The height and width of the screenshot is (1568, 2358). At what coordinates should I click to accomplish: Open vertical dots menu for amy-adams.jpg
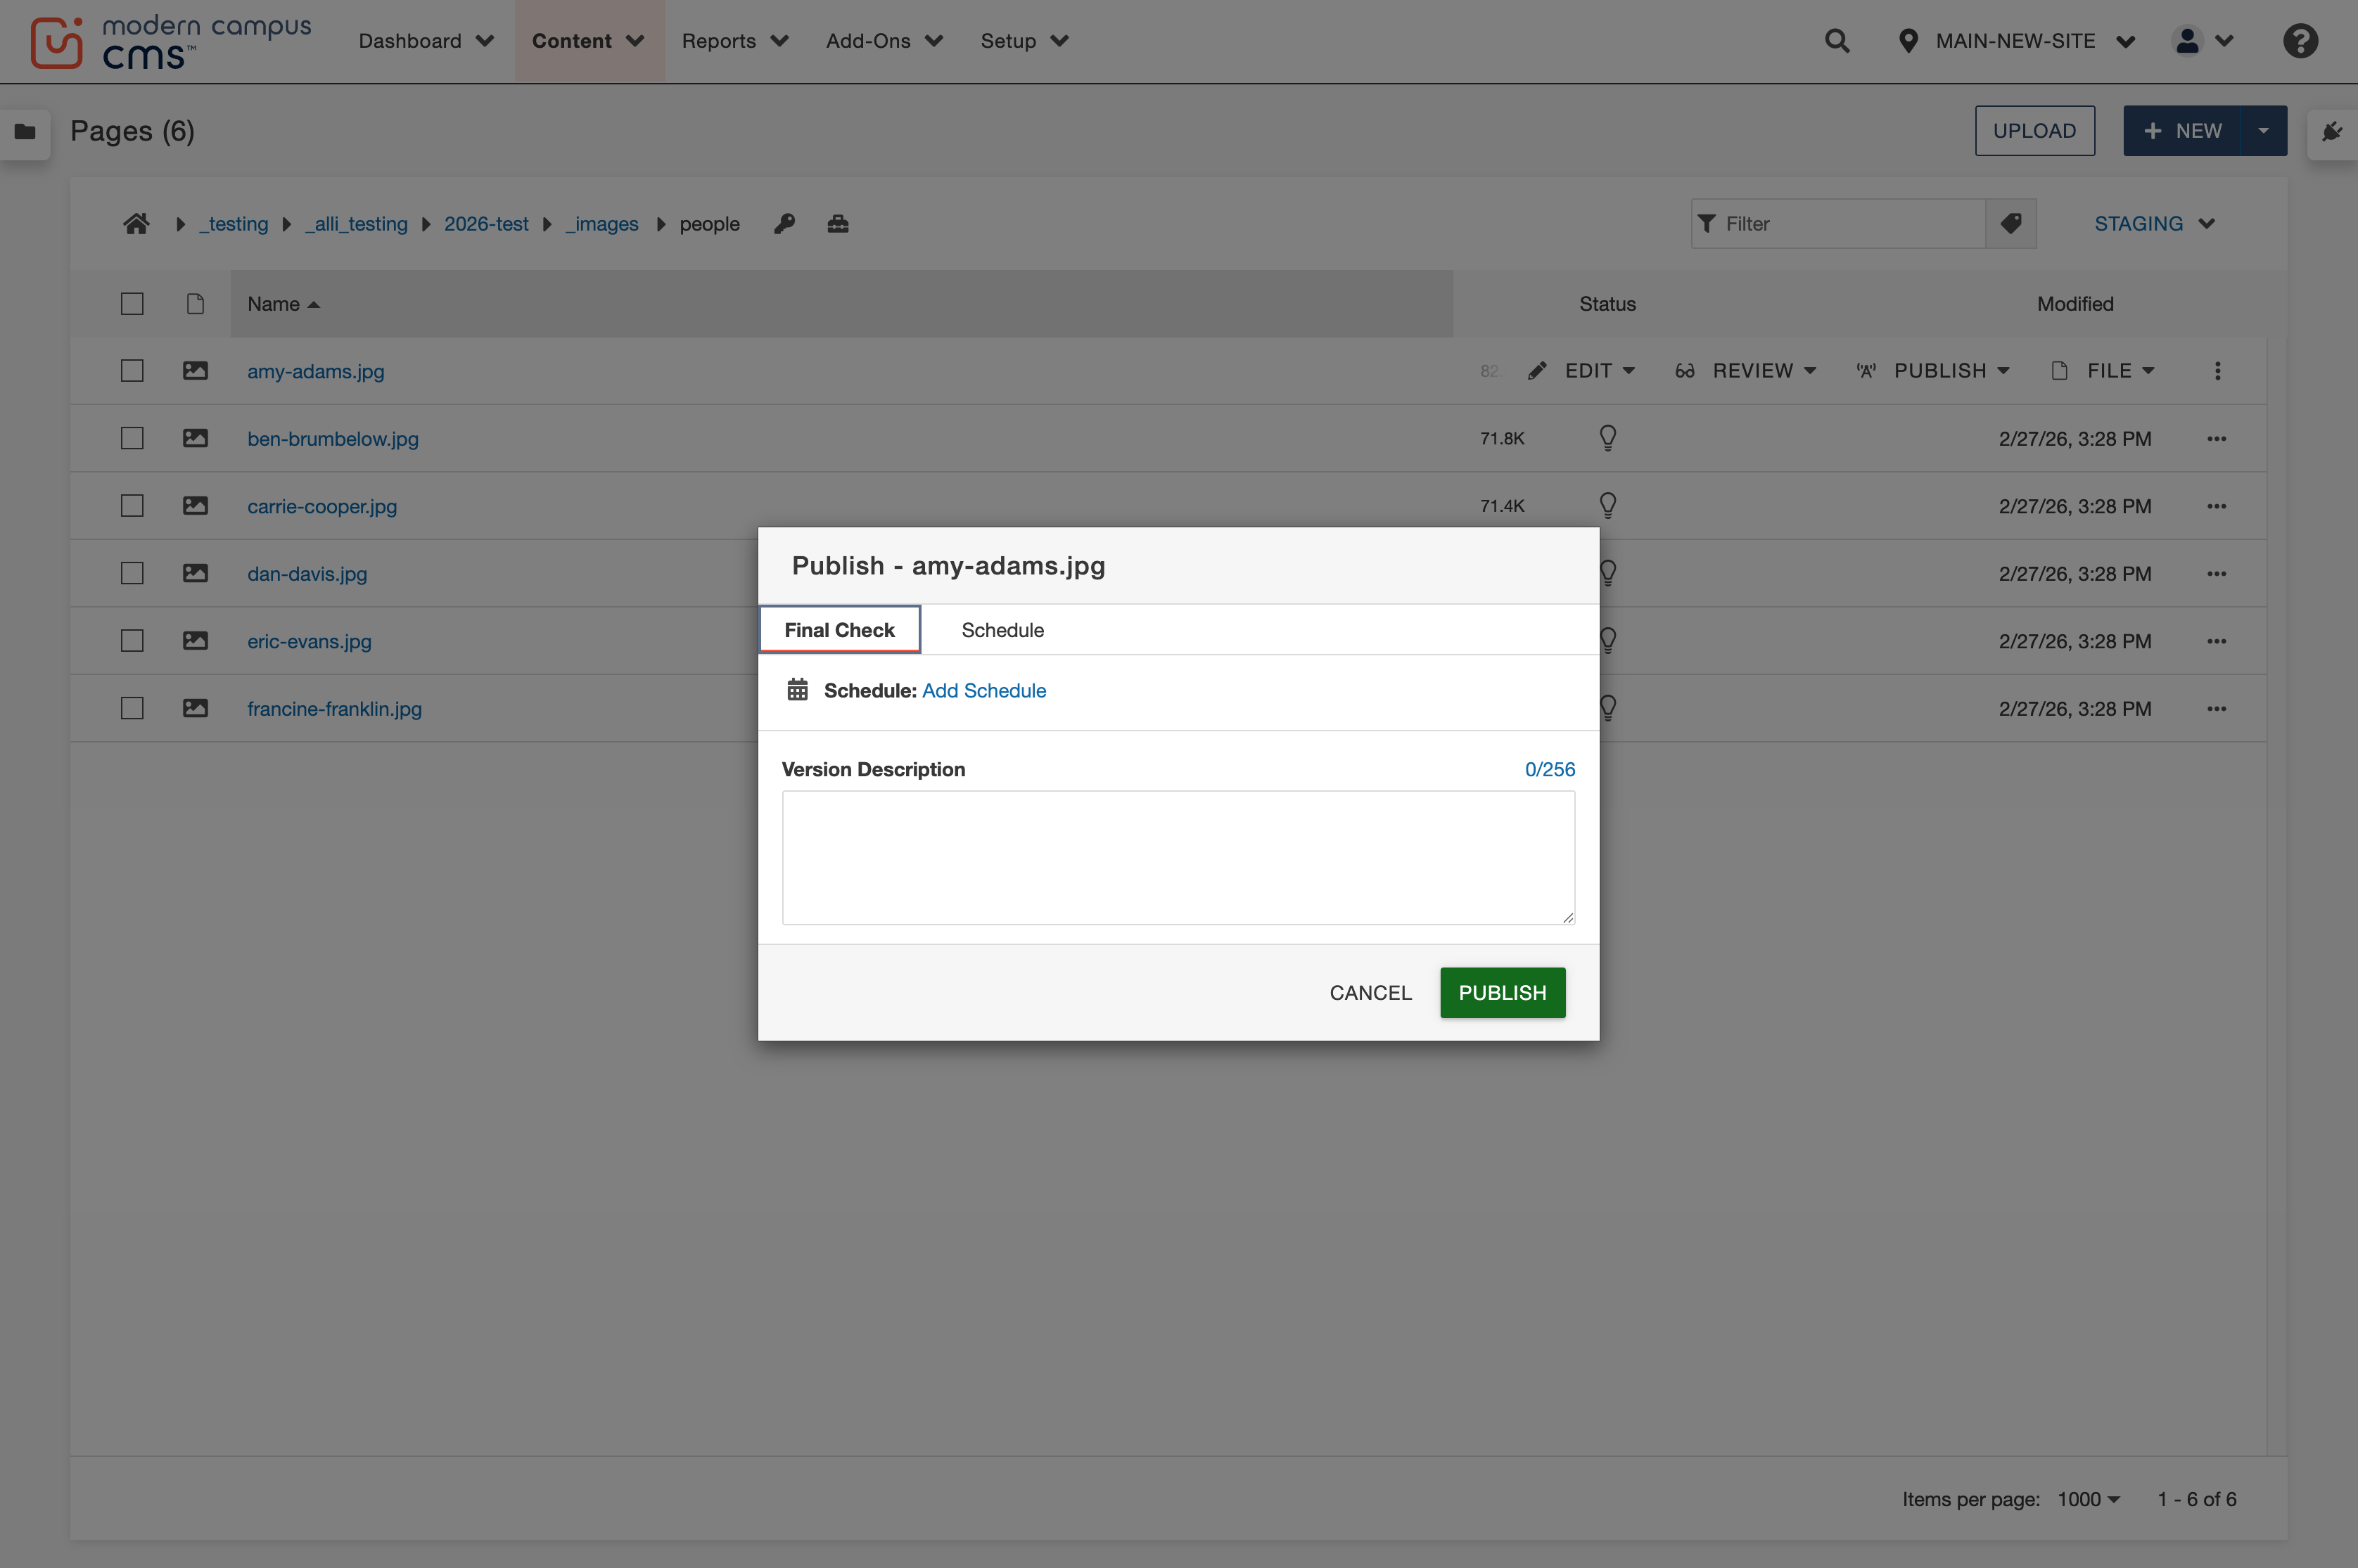click(2218, 371)
